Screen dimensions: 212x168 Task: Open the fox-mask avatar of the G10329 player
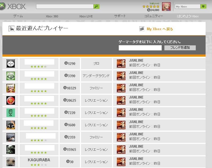click(11, 88)
